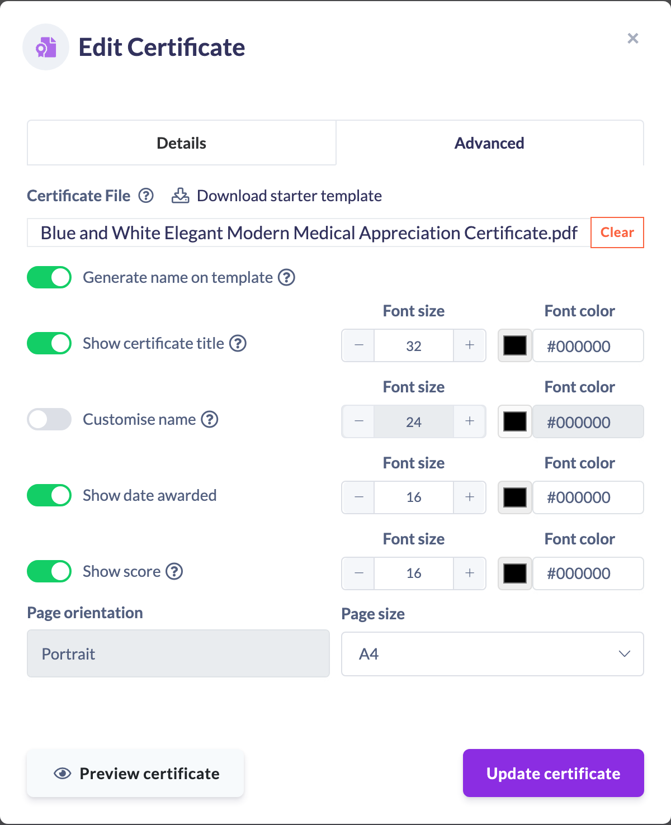This screenshot has height=825, width=671.
Task: Click the Show score help icon
Action: pos(174,571)
